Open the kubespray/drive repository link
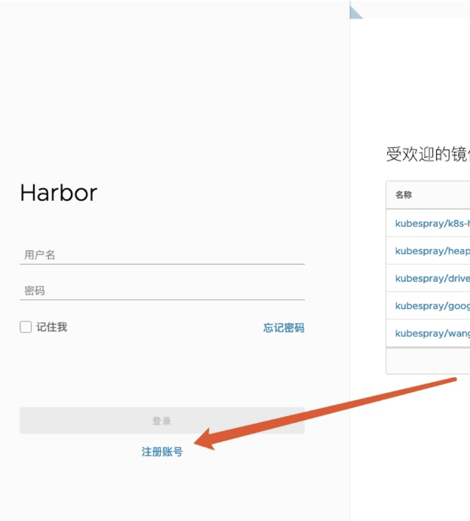The height and width of the screenshot is (521, 470). (432, 279)
